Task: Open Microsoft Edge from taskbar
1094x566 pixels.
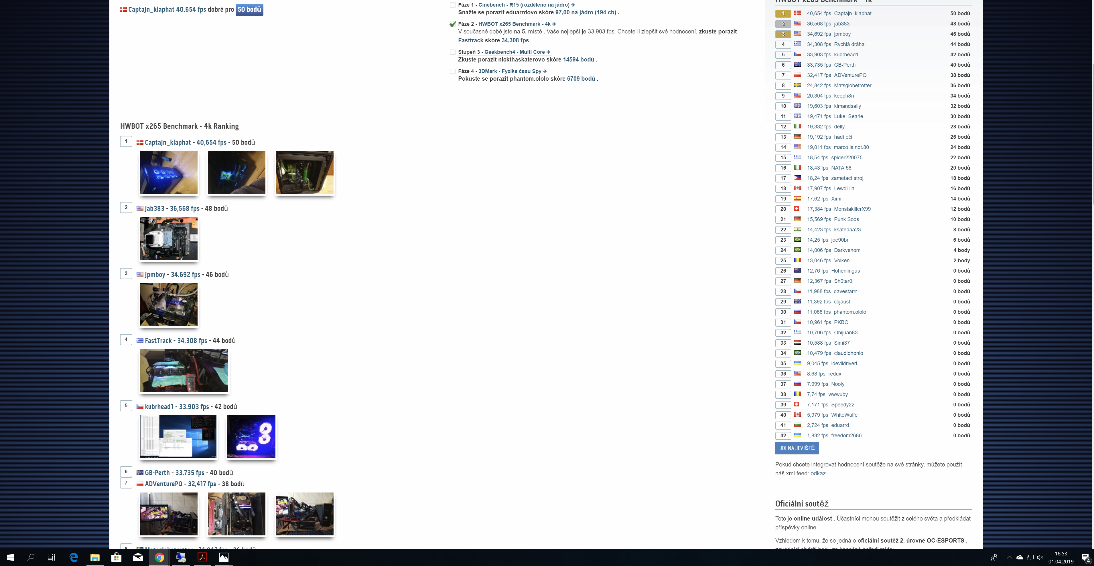Action: (74, 557)
